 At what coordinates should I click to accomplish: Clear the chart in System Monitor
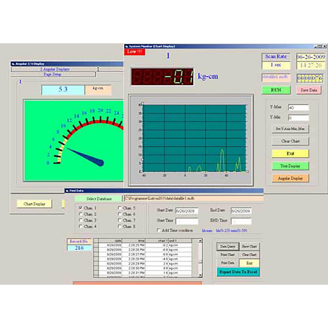tap(290, 141)
